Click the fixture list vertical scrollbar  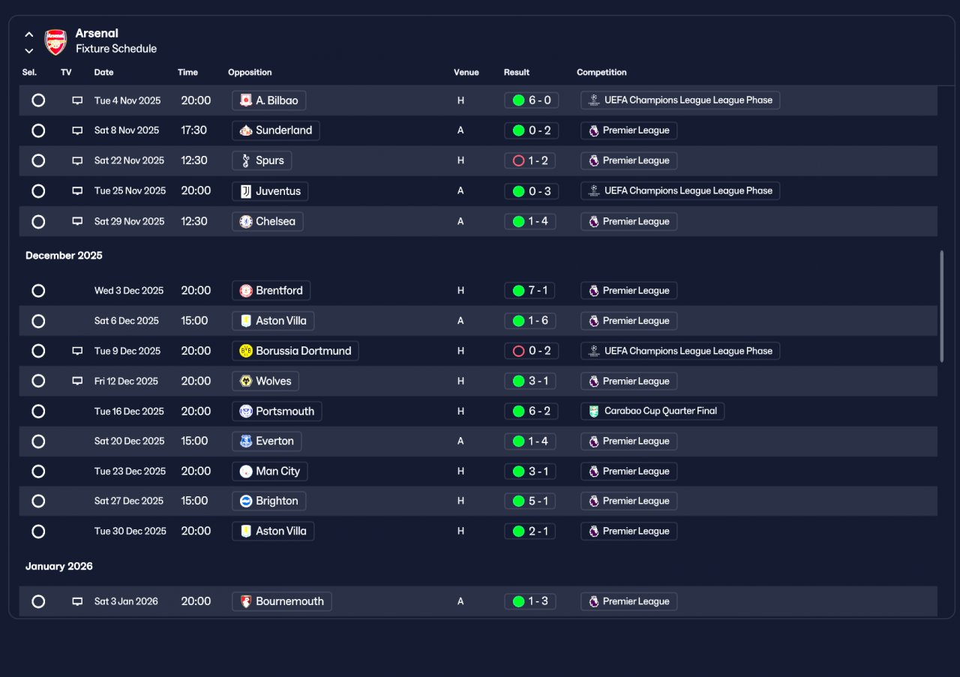pos(942,307)
